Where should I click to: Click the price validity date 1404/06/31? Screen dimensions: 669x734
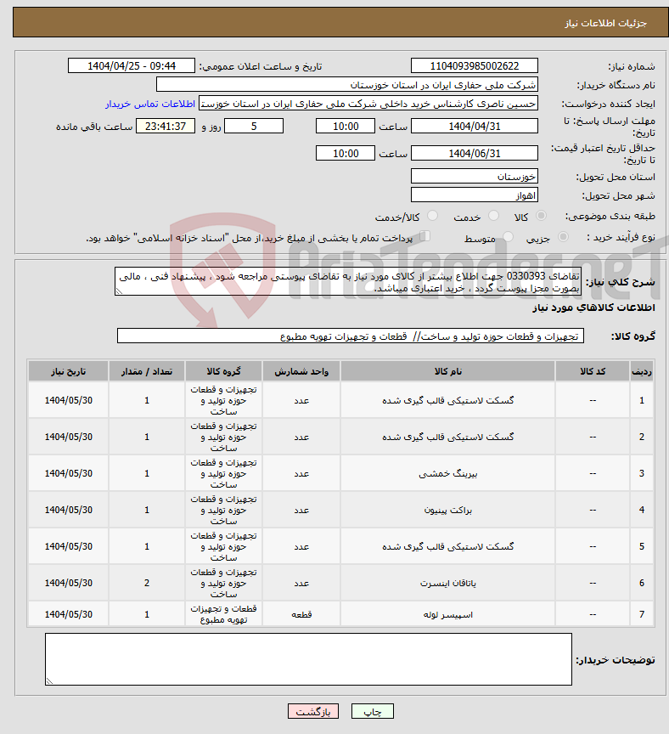tap(475, 154)
